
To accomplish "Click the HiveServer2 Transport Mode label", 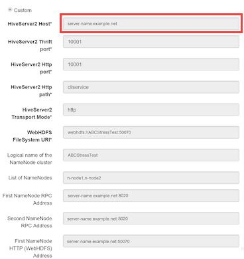I will coord(32,114).
